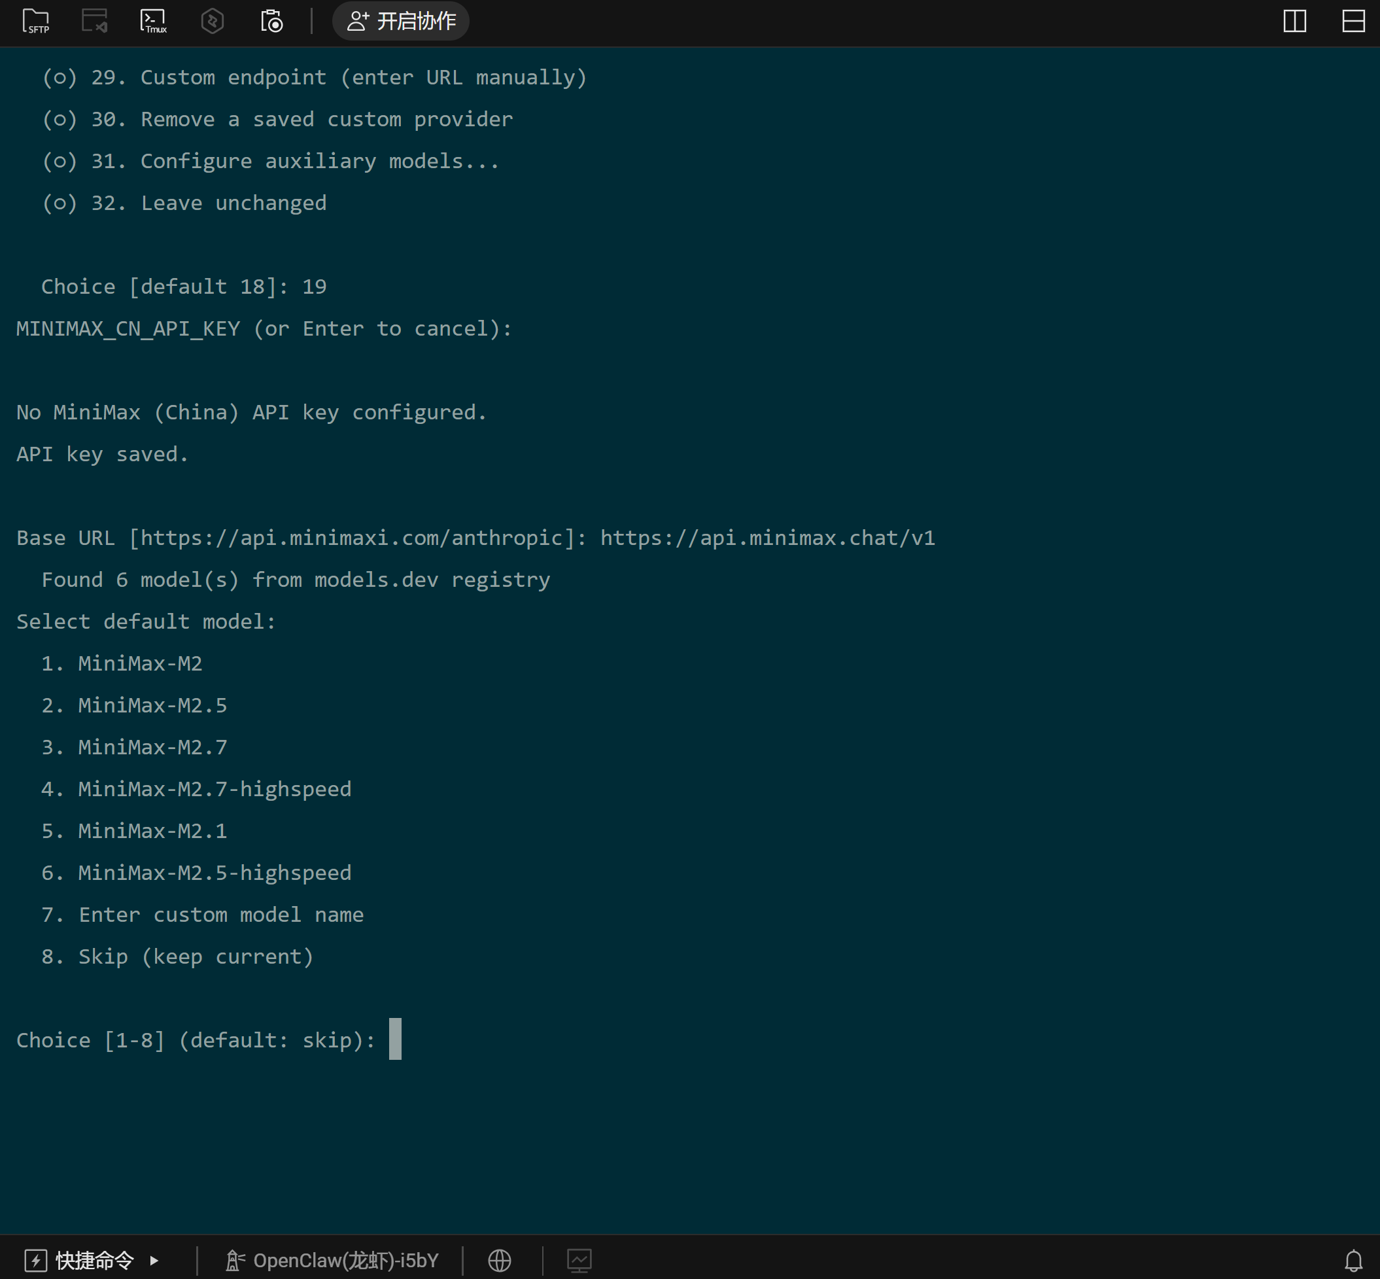
Task: Open the SFTP file browser
Action: (36, 21)
